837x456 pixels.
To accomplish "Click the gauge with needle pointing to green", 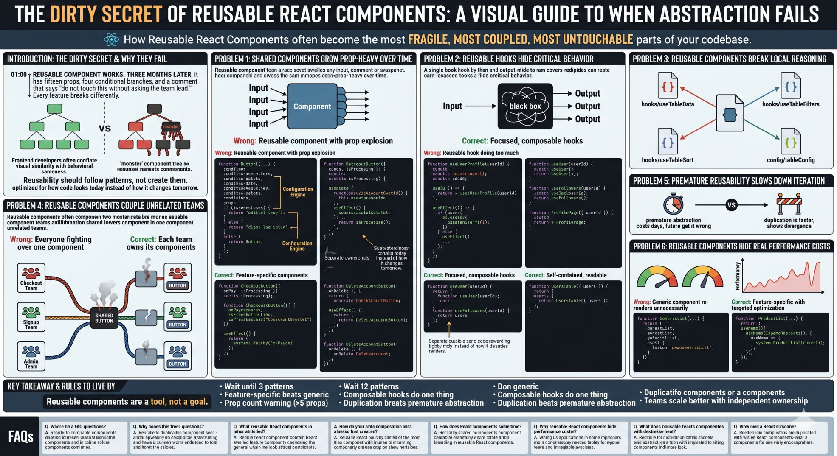I will point(703,277).
